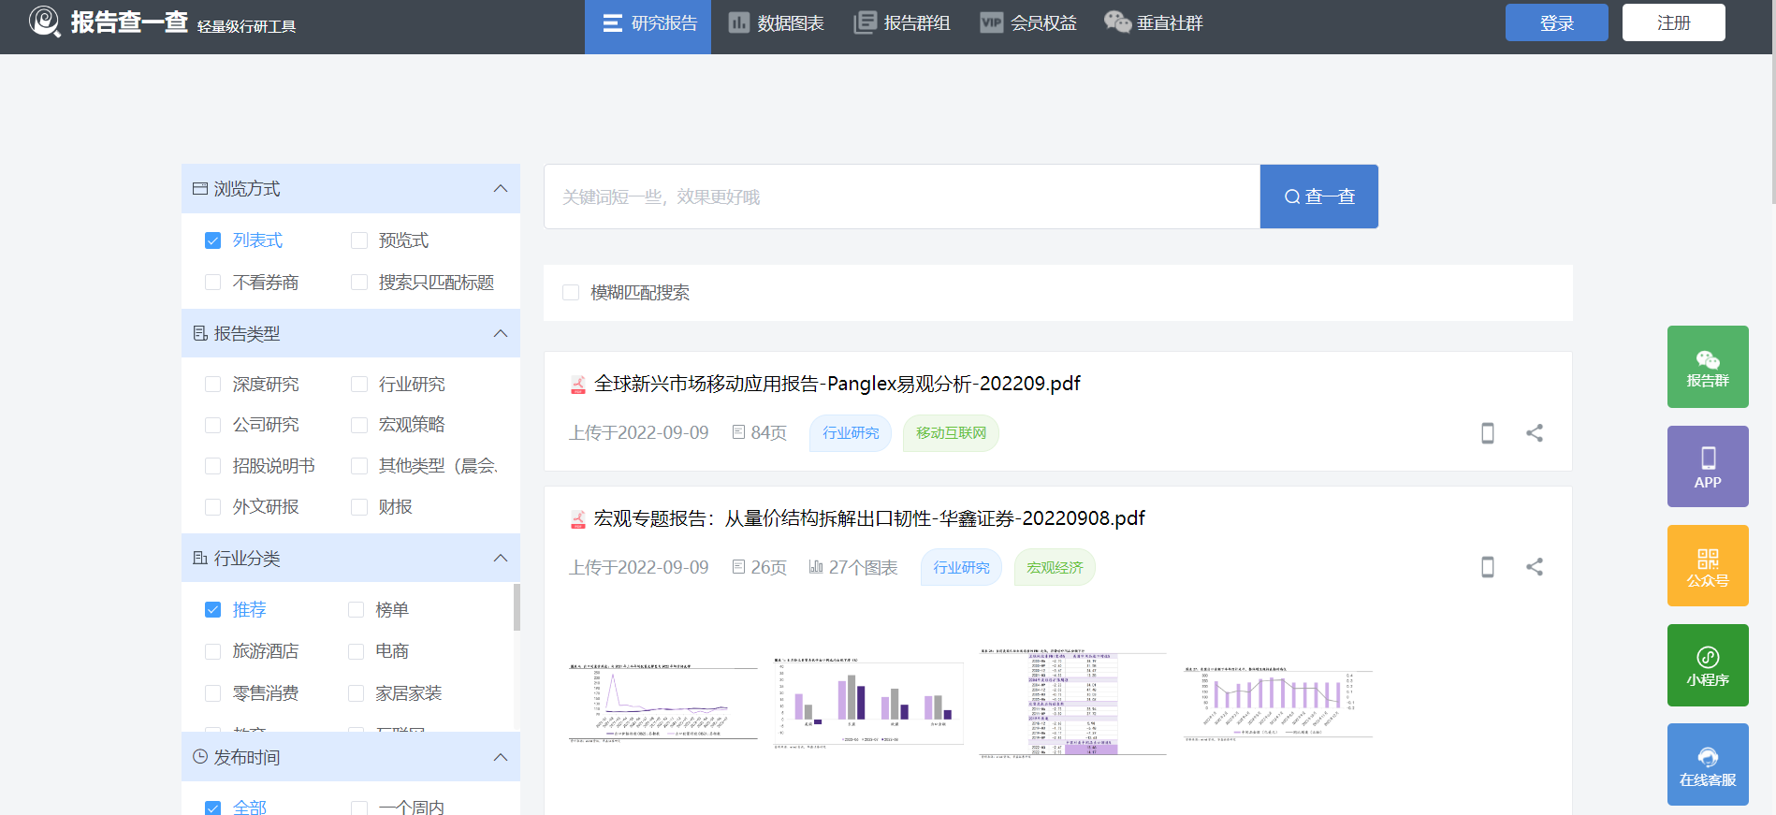Click the industry list scrollbar handle
The height and width of the screenshot is (815, 1776).
tap(517, 607)
